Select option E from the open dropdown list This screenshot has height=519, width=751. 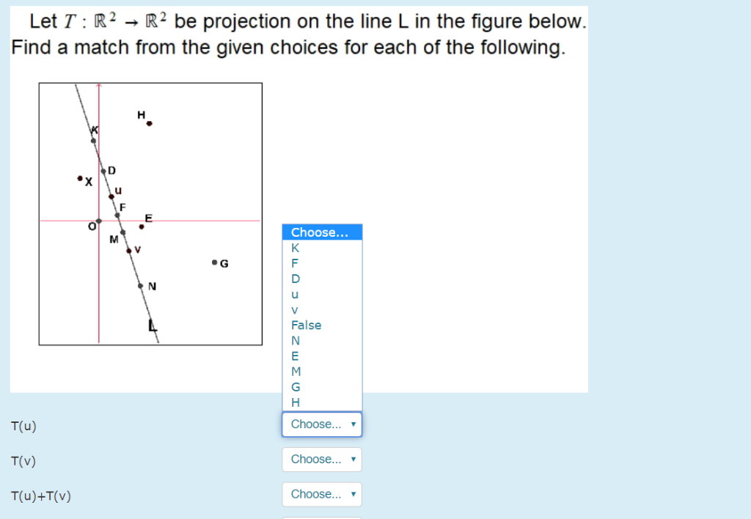coord(295,356)
